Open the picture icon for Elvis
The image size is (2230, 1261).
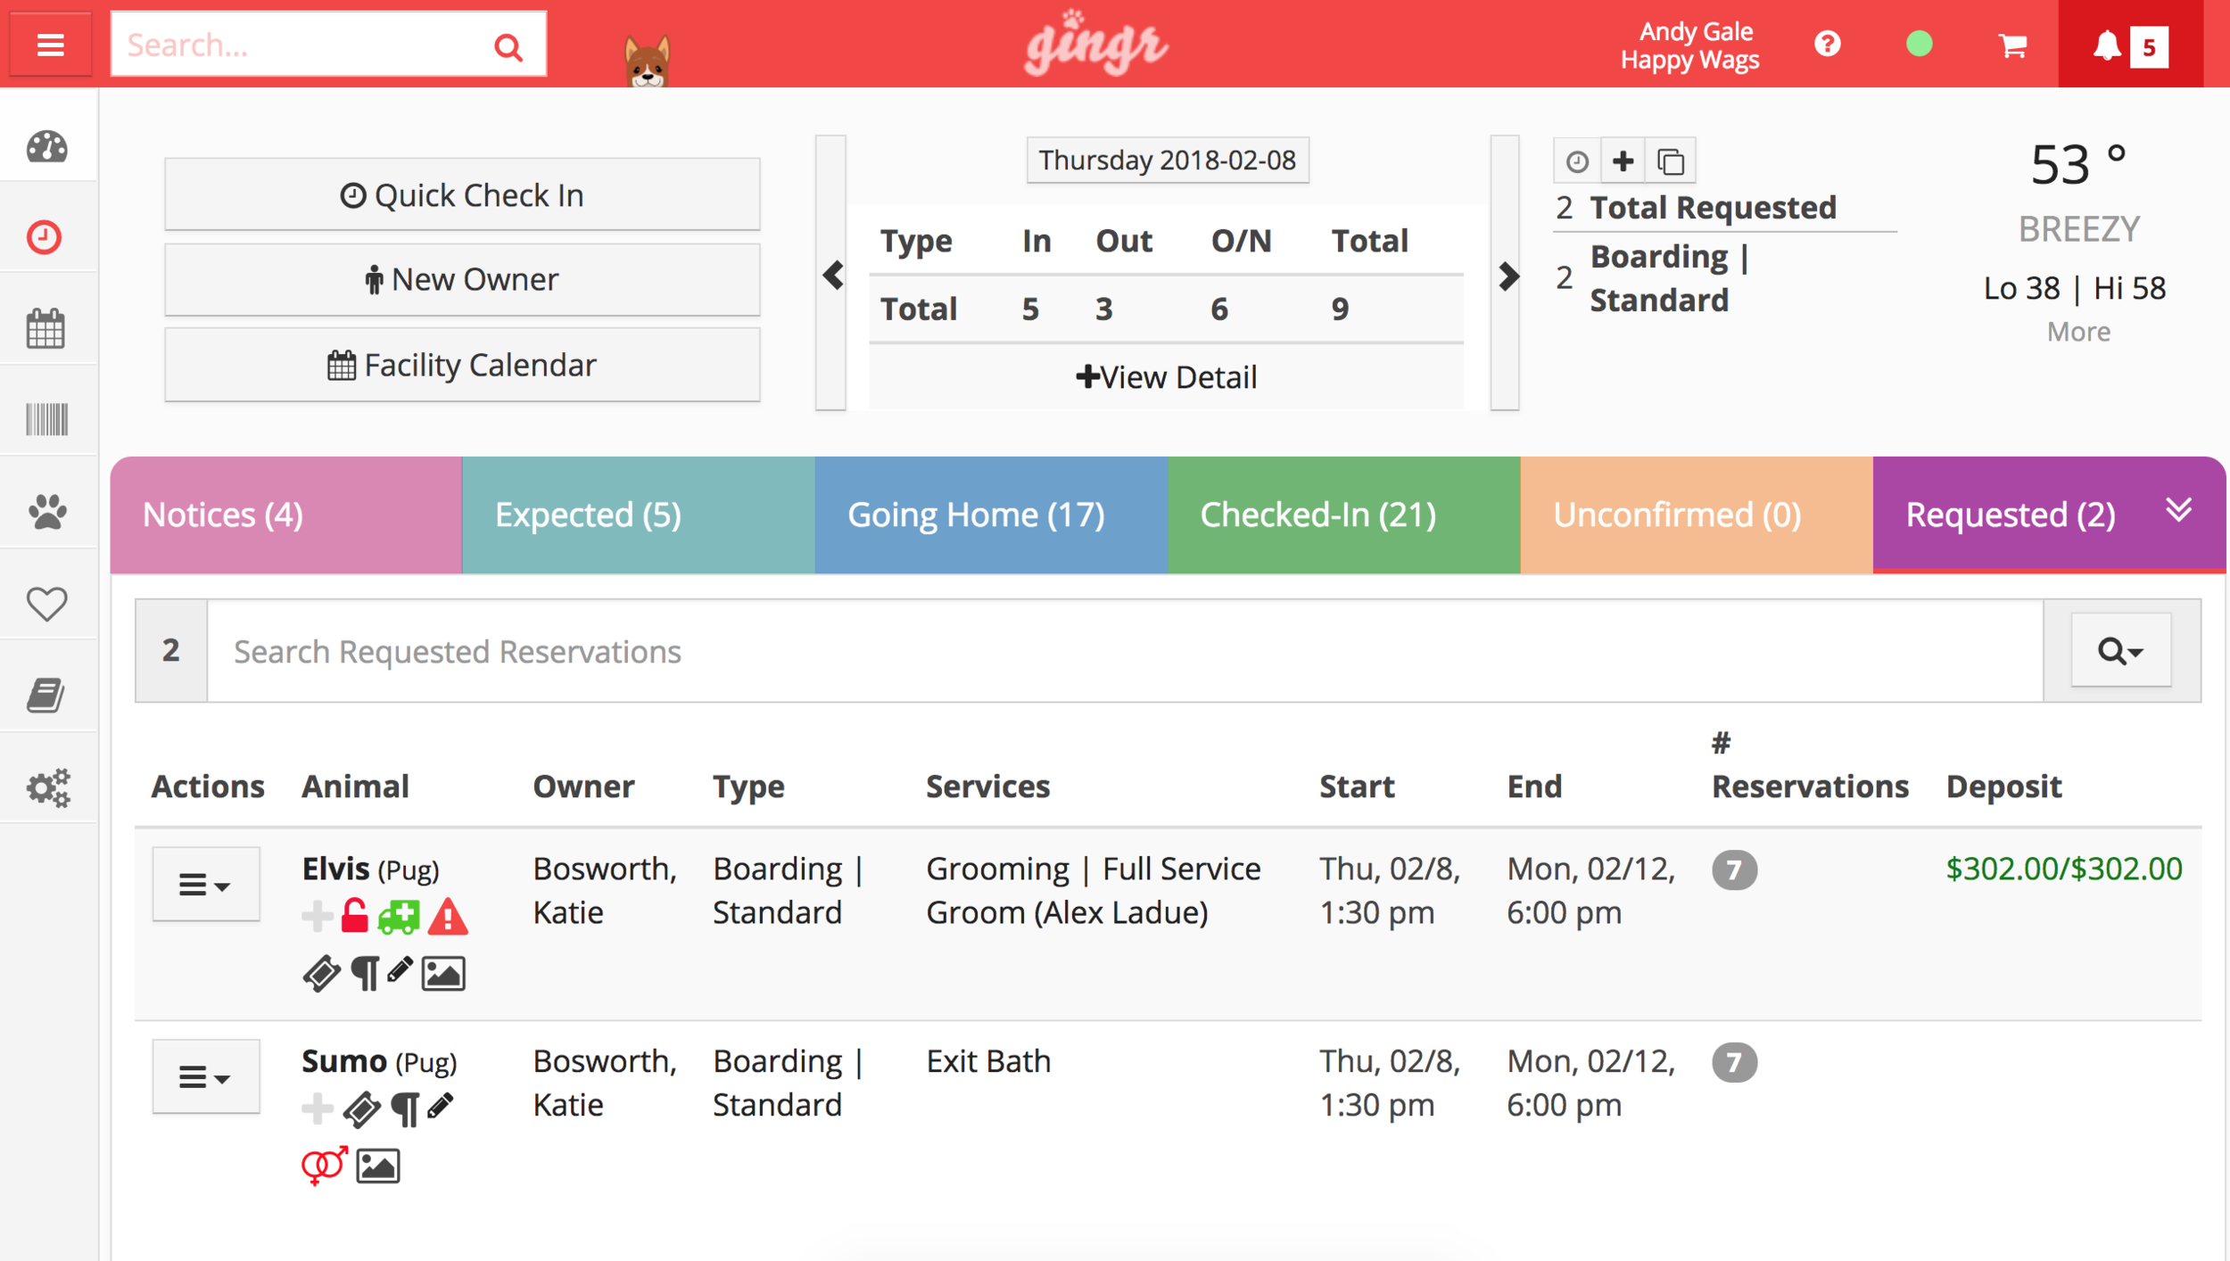tap(443, 974)
